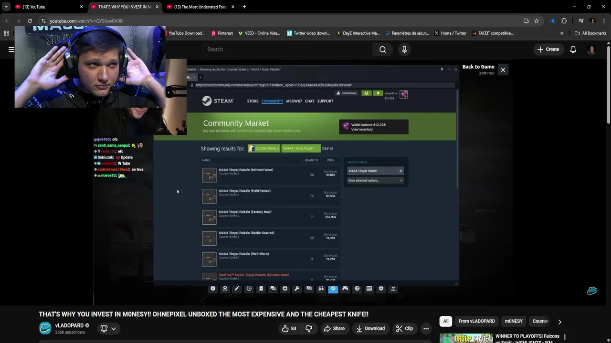Image resolution: width=611 pixels, height=343 pixels.
Task: Open the vLADOPARD channel name link
Action: pos(69,326)
